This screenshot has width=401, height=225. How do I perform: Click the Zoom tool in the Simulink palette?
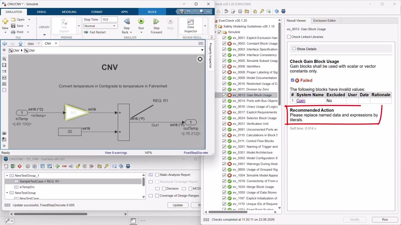coord(4,59)
